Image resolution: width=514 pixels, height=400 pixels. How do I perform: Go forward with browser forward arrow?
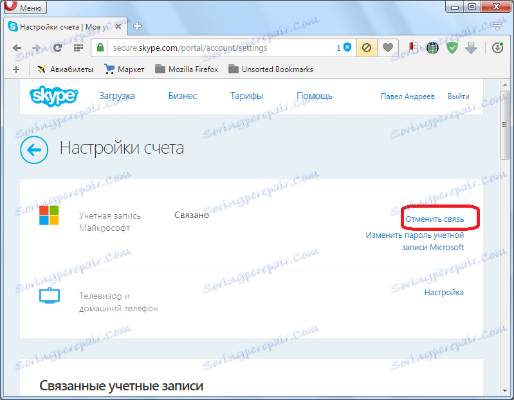[x=37, y=48]
